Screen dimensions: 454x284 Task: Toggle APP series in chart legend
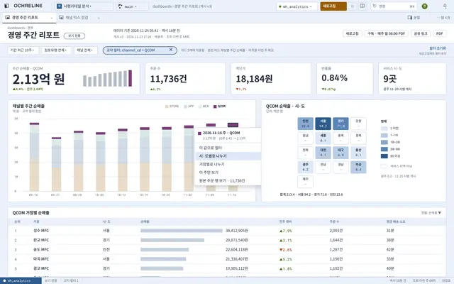(189, 106)
